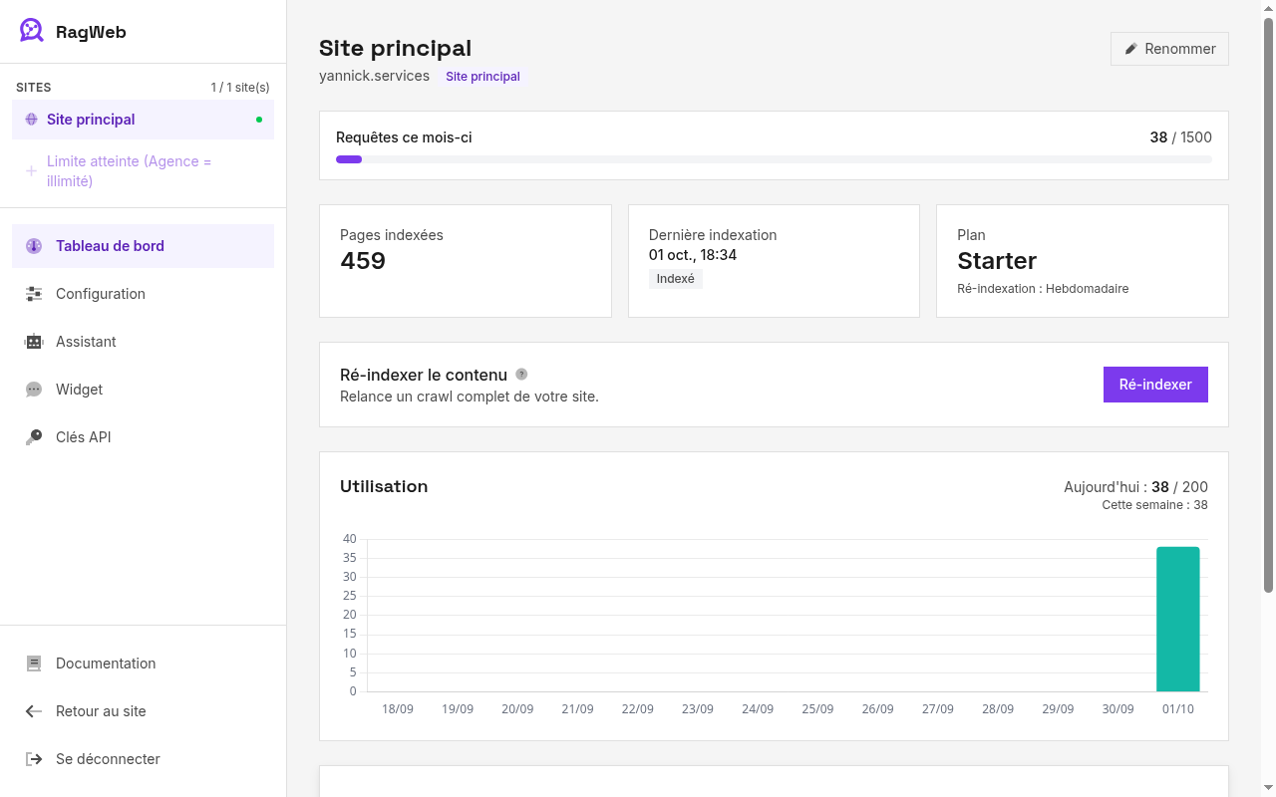Click the globe icon beside Site principal
The height and width of the screenshot is (797, 1276).
(31, 120)
